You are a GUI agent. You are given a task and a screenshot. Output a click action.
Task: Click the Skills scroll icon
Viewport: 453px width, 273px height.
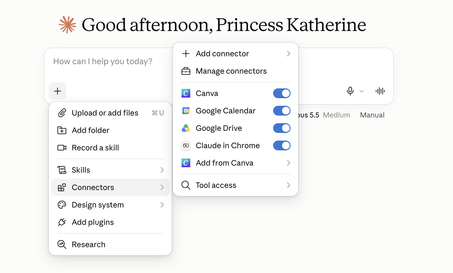62,170
